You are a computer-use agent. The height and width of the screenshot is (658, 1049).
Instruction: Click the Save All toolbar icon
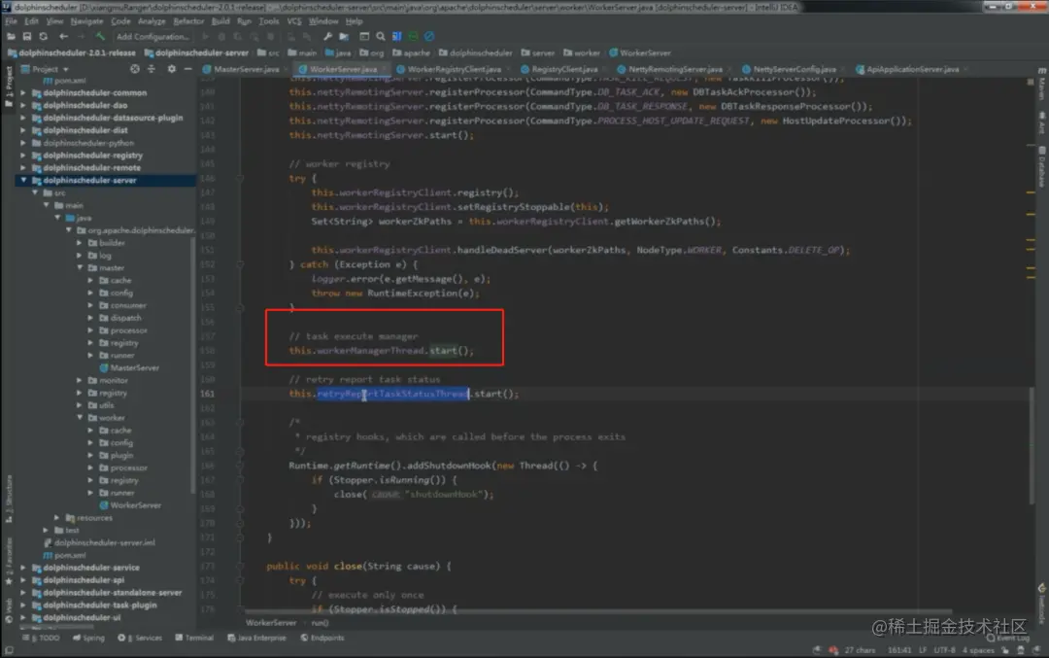coord(27,36)
